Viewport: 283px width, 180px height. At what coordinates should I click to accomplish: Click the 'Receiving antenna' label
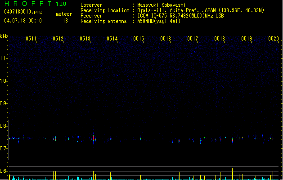[103, 21]
